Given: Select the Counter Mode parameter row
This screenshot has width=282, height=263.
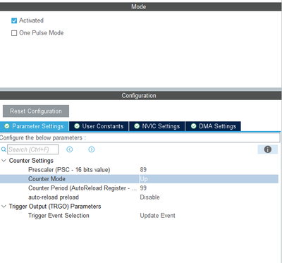Looking at the screenshot, I should (139, 179).
